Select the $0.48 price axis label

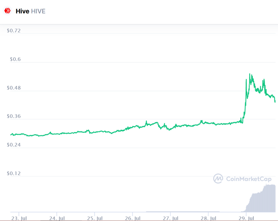tap(14, 88)
